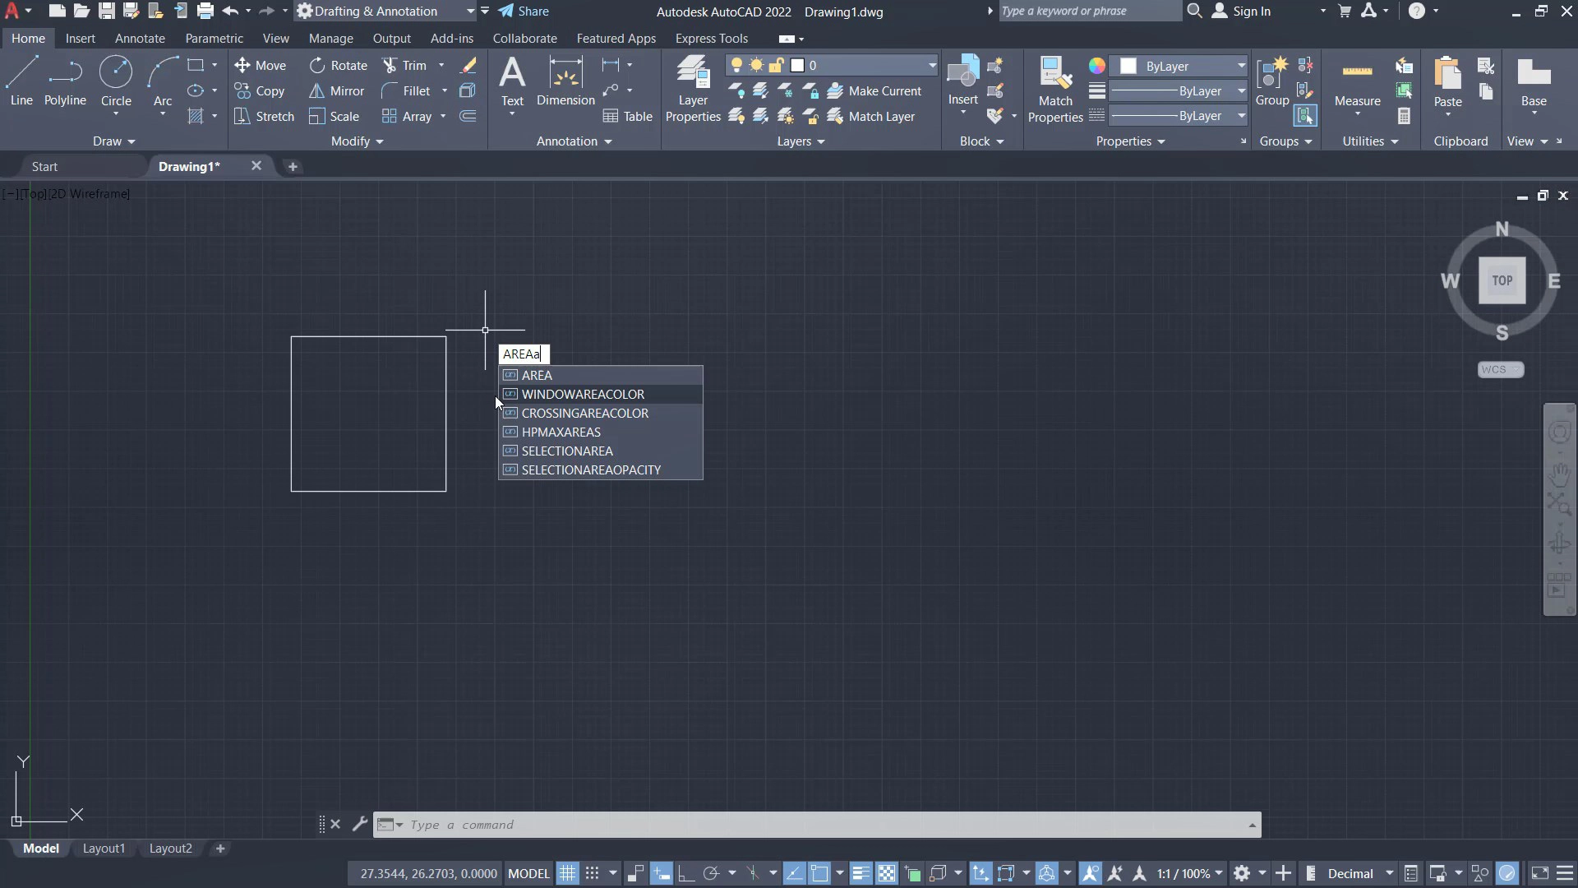The height and width of the screenshot is (888, 1578).
Task: Switch to Layout1 tab
Action: 104,849
